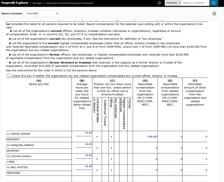Select name cell (4) ERIC WHITTED
224x182 pixels.
coord(17,167)
